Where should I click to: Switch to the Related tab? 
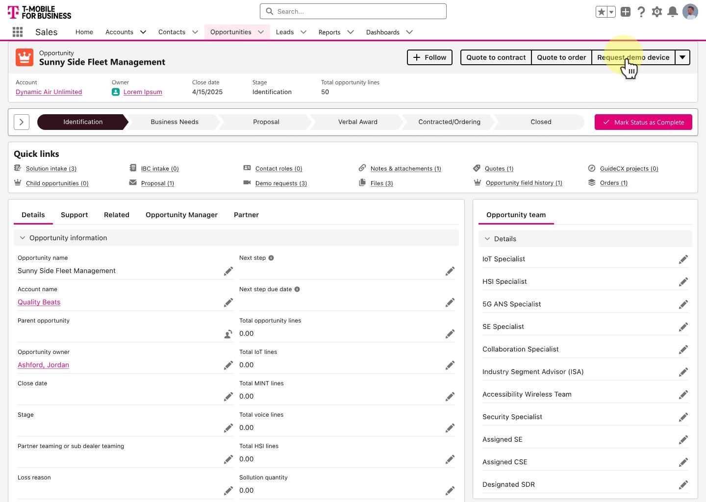point(117,215)
